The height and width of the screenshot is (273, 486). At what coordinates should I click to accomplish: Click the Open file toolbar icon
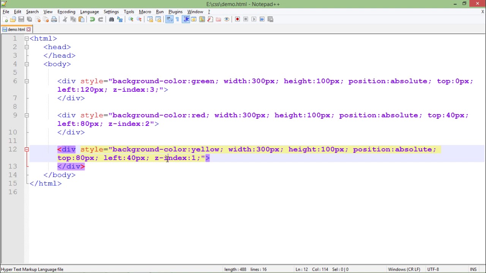coord(13,19)
